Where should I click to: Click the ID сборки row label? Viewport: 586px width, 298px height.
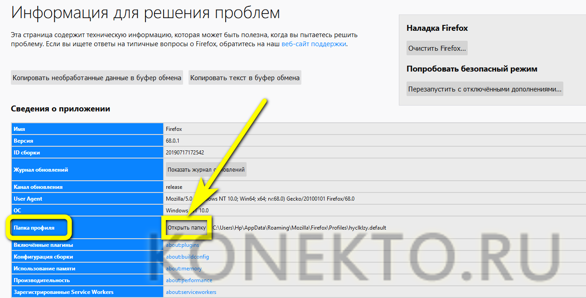pos(26,153)
